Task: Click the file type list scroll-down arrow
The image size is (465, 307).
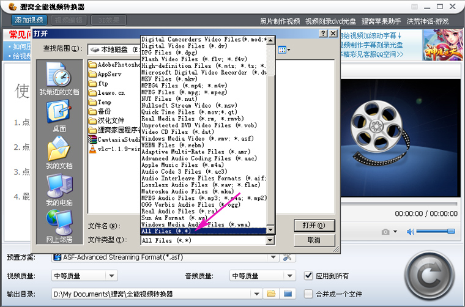Action: pos(270,230)
